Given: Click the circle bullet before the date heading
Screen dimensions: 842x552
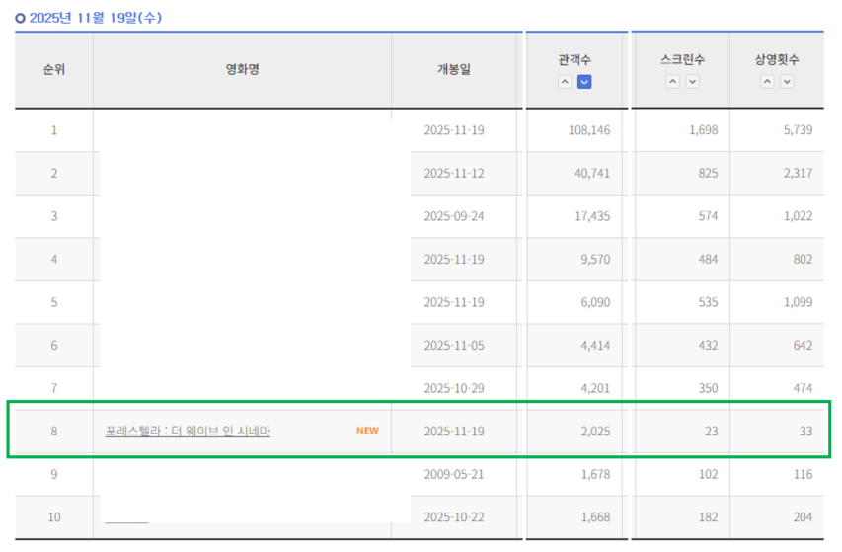Looking at the screenshot, I should (x=20, y=17).
